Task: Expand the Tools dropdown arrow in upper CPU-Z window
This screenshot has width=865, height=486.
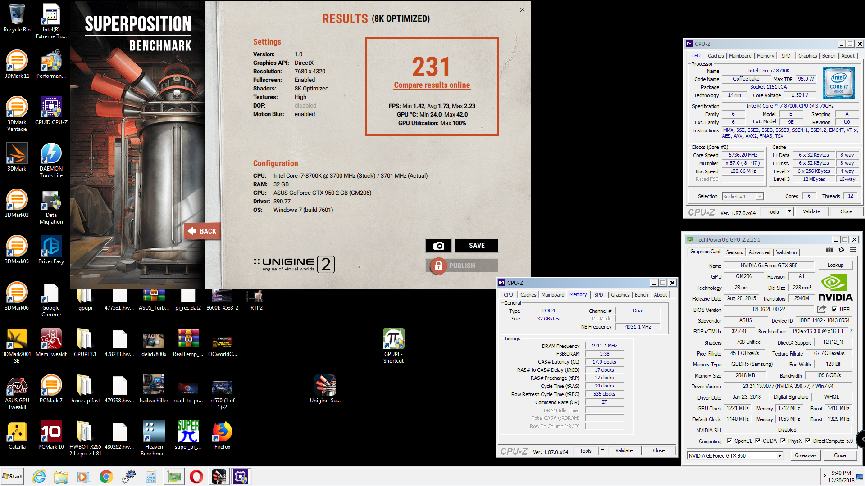Action: point(789,211)
